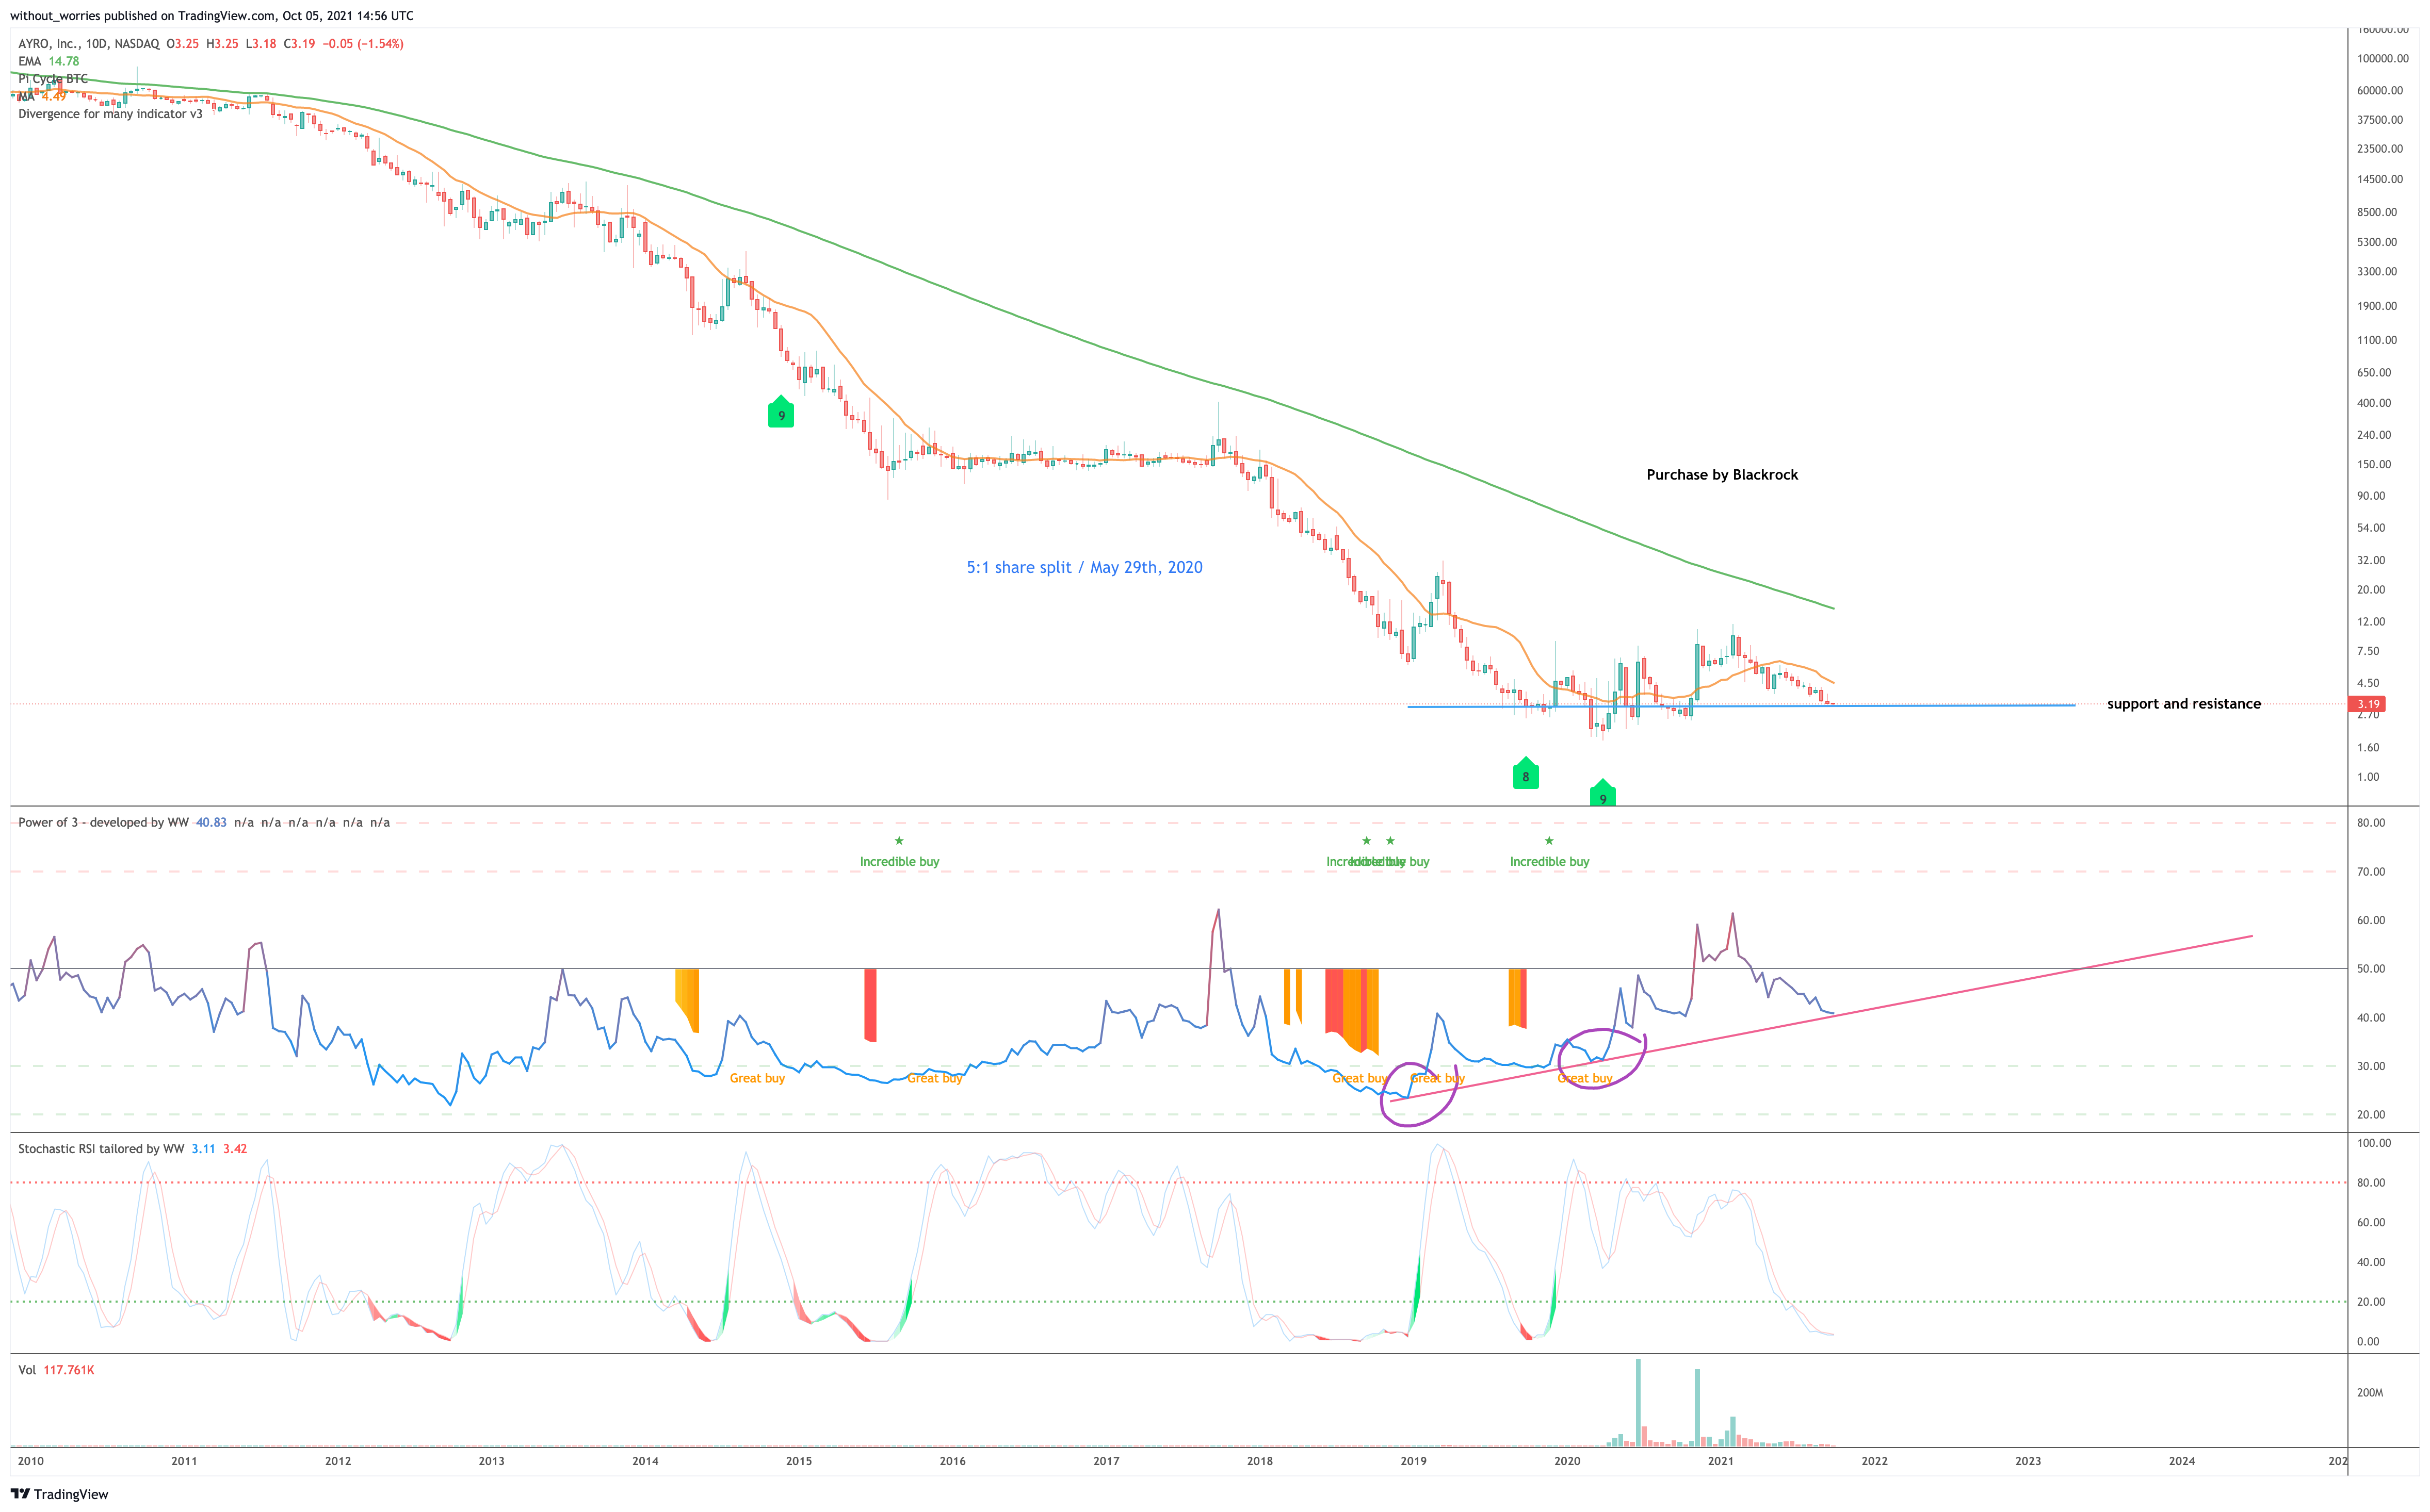This screenshot has width=2430, height=1512.
Task: Click the 2015 label on the time axis
Action: pos(799,1461)
